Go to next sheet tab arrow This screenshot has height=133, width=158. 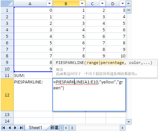[x=15, y=128]
